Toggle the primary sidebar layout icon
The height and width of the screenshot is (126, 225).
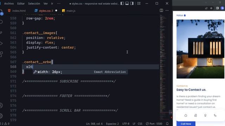coord(122,3)
